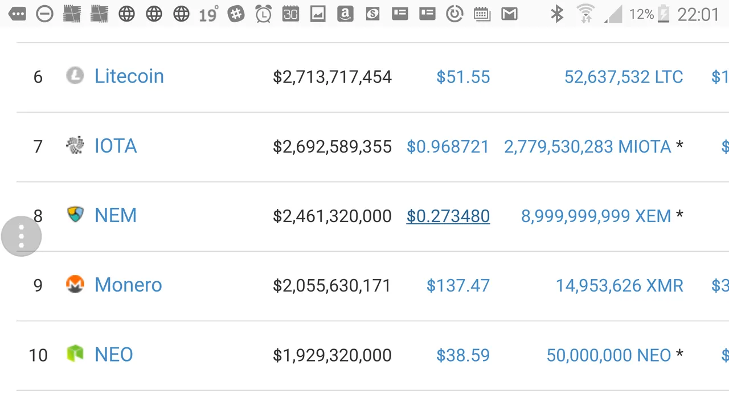Image resolution: width=729 pixels, height=410 pixels.
Task: Click Litecoin price $51.55
Action: [x=463, y=77]
